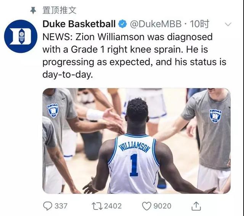Image resolution: width=244 pixels, height=216 pixels.
Task: Click the WILLIAMSON name on the jersey photo
Action: [133, 146]
